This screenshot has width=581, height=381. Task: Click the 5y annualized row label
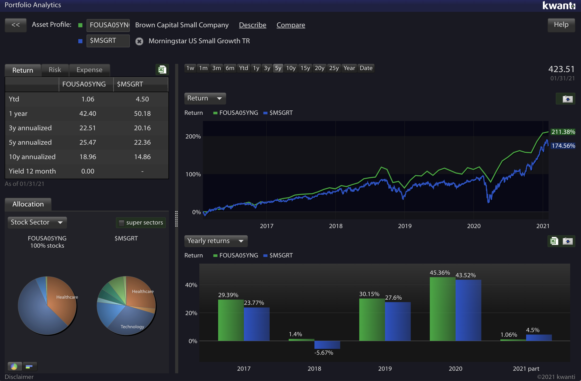click(x=30, y=142)
